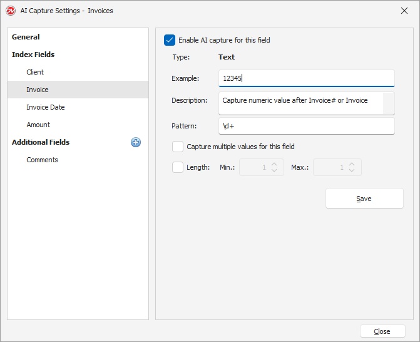Image resolution: width=420 pixels, height=342 pixels.
Task: Save the field capture settings
Action: point(364,199)
